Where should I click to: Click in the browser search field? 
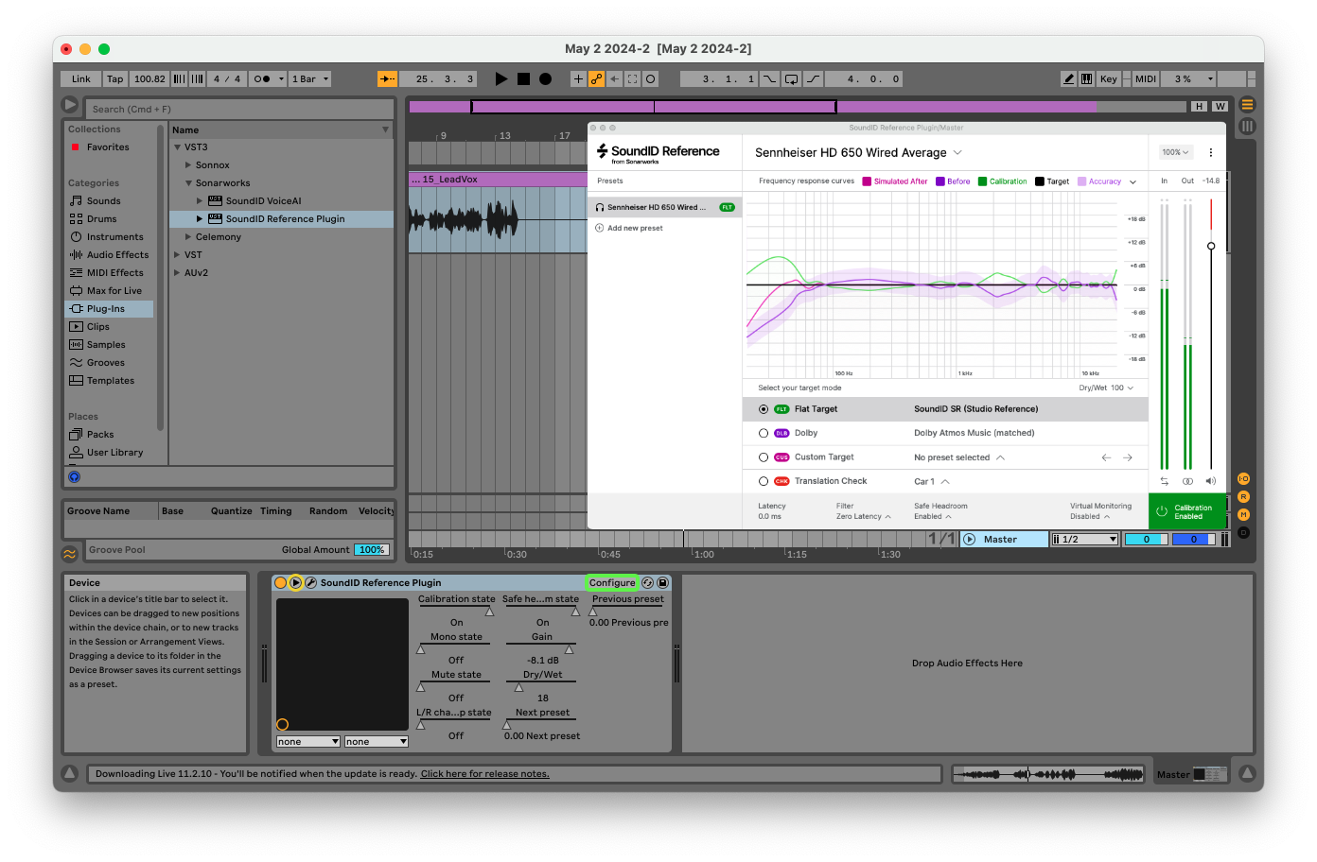240,109
